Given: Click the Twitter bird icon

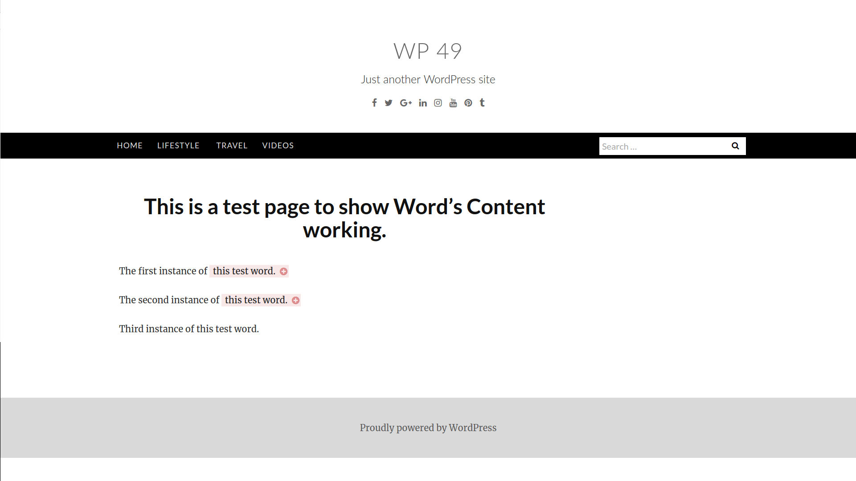Looking at the screenshot, I should 389,103.
